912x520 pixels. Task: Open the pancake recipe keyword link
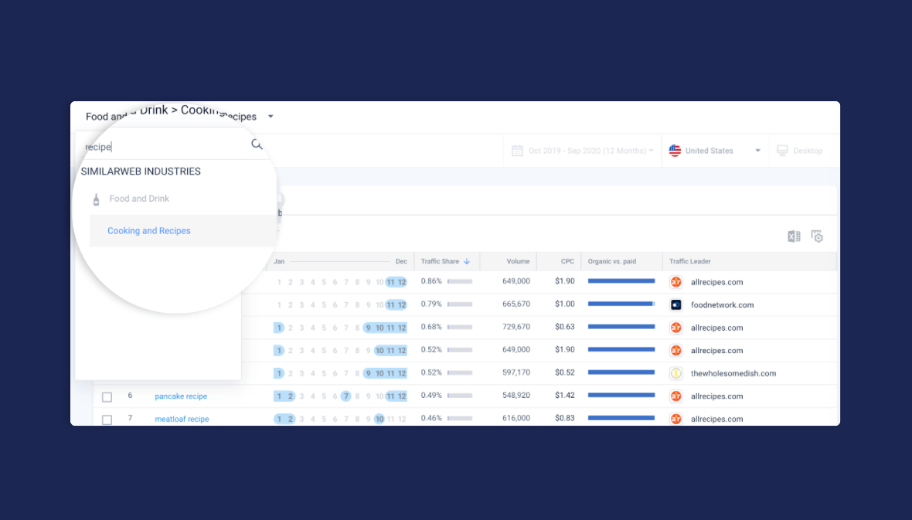(x=181, y=396)
